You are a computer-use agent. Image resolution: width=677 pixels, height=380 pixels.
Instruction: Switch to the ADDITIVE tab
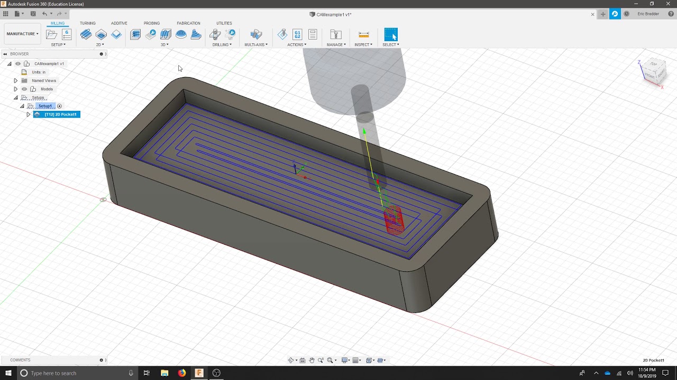(119, 23)
